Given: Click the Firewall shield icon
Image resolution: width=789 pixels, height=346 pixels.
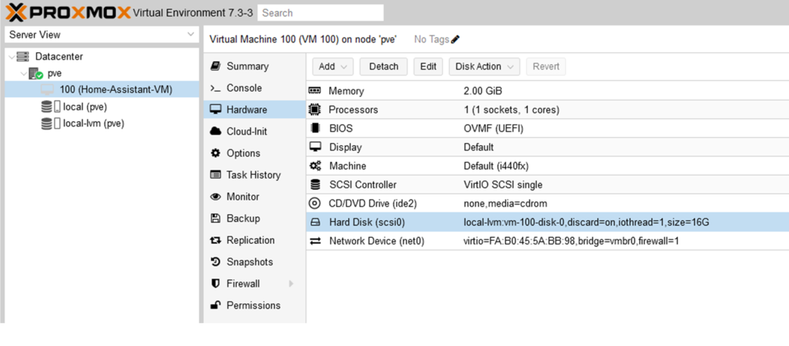Looking at the screenshot, I should coord(215,284).
